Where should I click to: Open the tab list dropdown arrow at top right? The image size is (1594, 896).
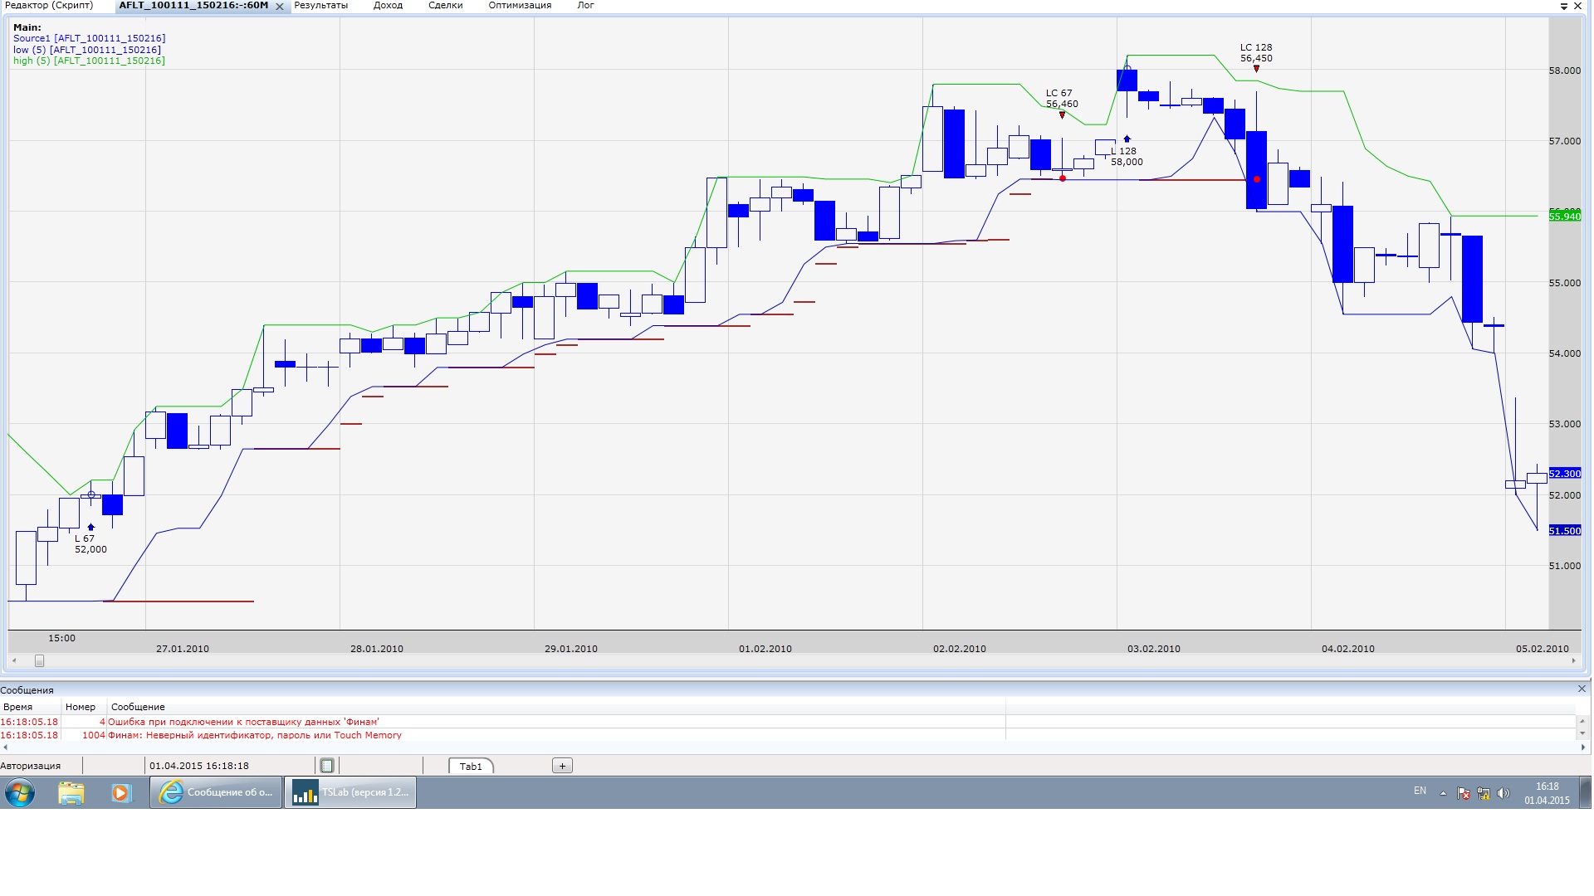pyautogui.click(x=1564, y=6)
